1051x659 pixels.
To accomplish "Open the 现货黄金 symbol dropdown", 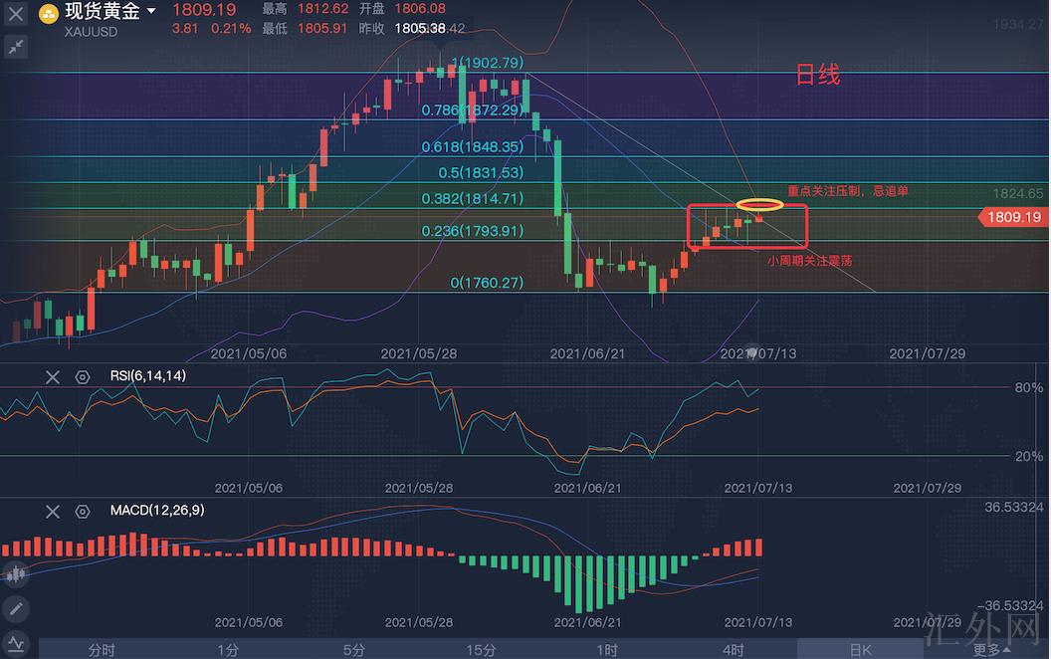I will point(151,12).
